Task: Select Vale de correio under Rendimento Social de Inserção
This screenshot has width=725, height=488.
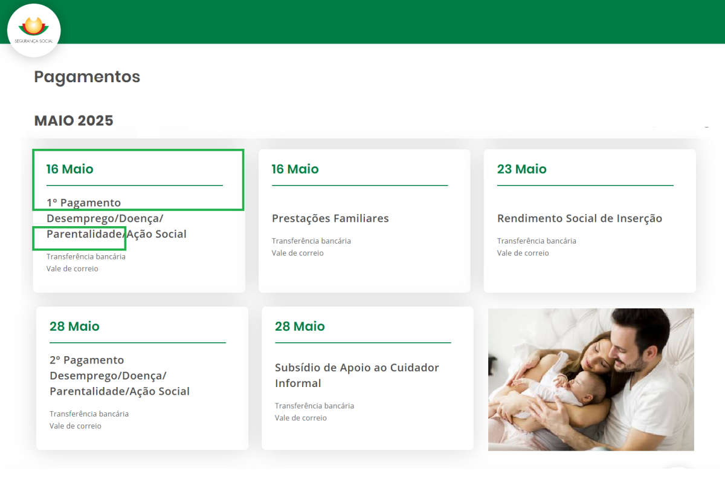Action: [523, 253]
